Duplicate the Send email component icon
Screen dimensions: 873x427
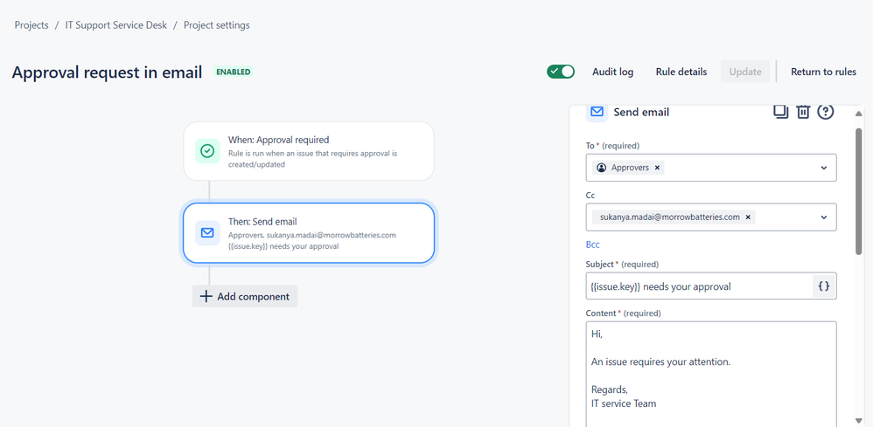pos(781,112)
